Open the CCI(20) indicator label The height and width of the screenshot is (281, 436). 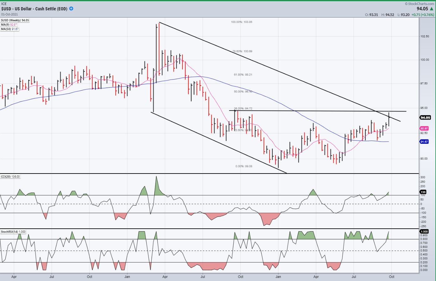(x=10, y=177)
